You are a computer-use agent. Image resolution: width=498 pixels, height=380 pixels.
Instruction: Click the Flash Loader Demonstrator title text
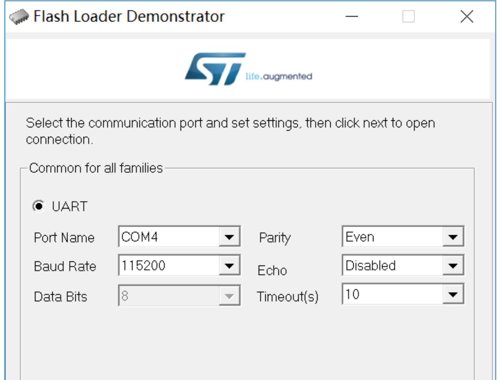pos(129,16)
